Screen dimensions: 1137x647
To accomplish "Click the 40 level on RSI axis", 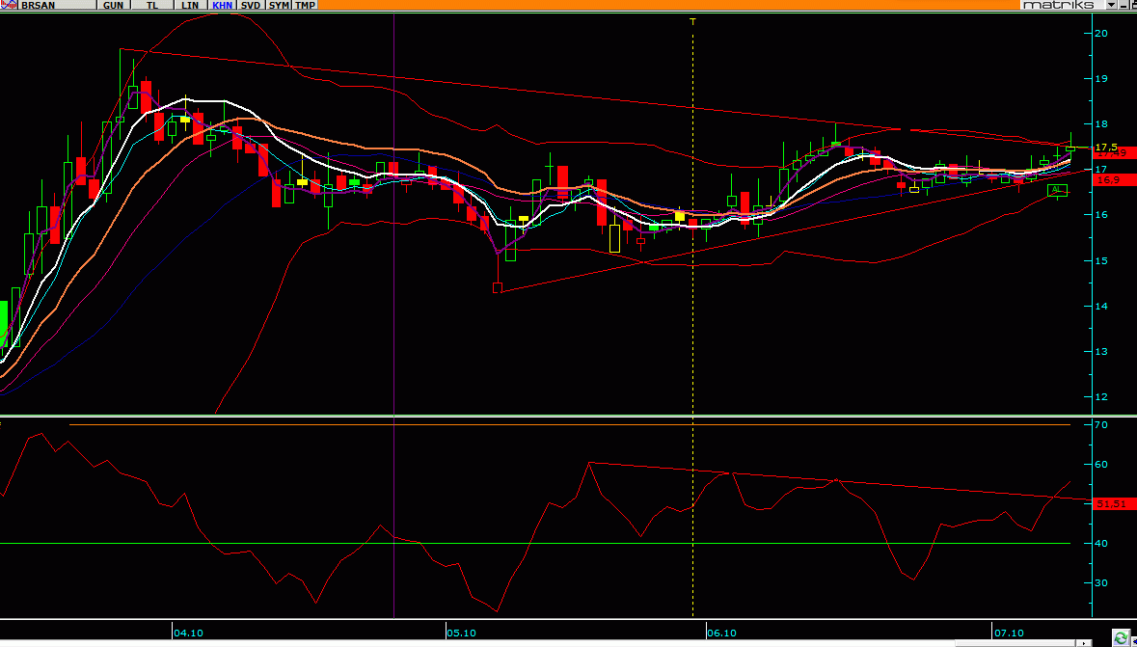I will coord(1100,543).
